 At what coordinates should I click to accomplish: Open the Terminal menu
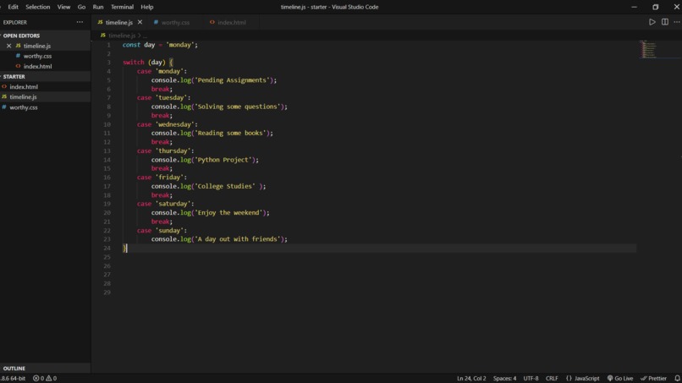[x=122, y=7]
